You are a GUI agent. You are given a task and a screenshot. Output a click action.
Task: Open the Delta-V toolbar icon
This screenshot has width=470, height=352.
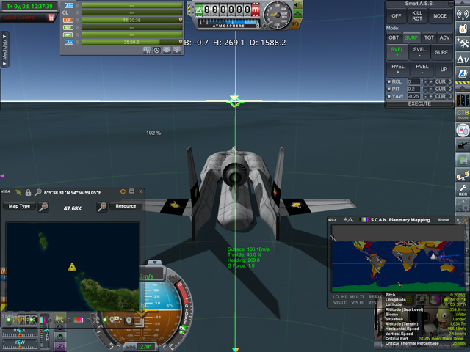(x=463, y=59)
